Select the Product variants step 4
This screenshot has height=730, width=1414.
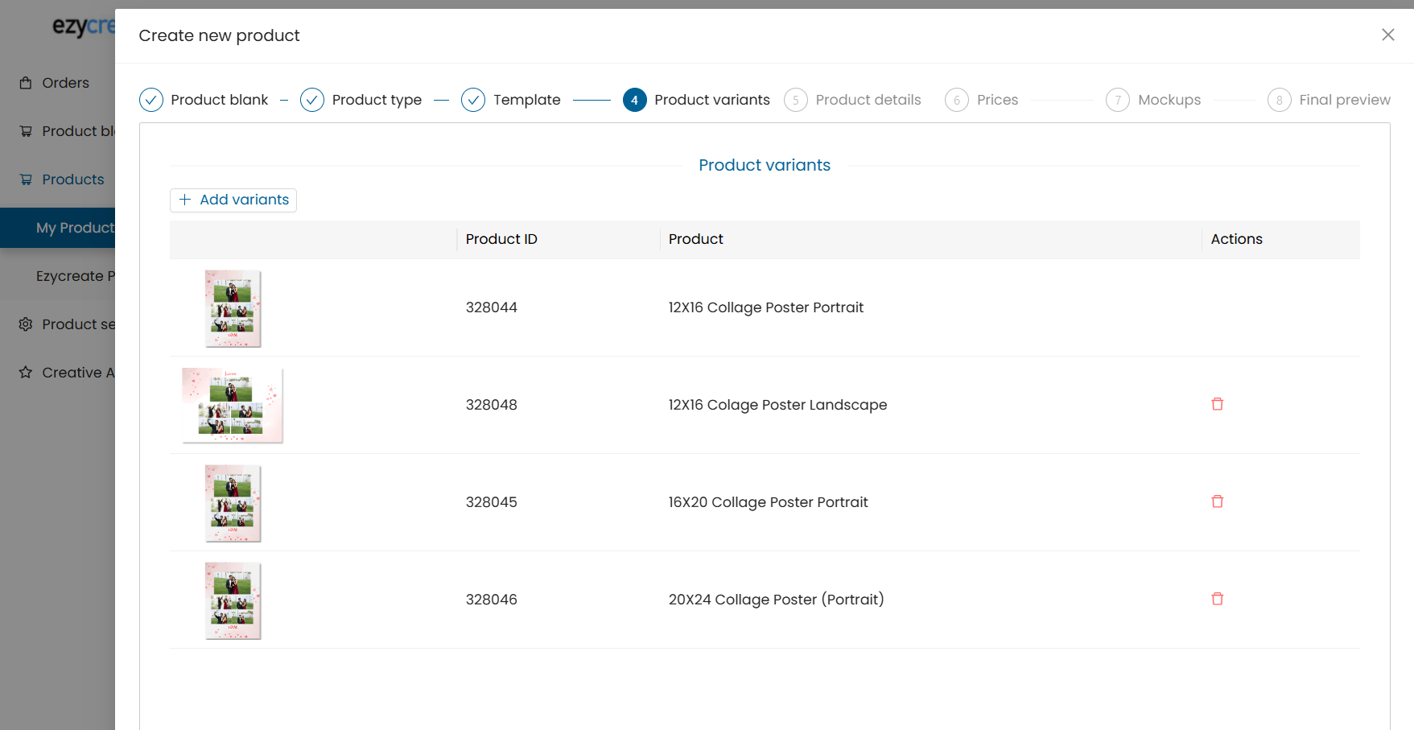[x=634, y=100]
